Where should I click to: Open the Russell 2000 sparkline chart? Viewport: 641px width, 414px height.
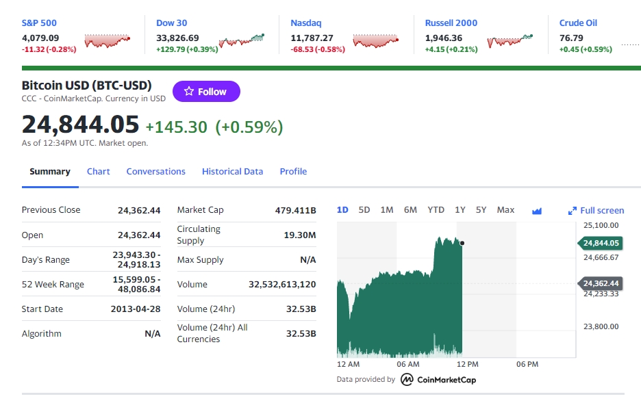tap(510, 40)
